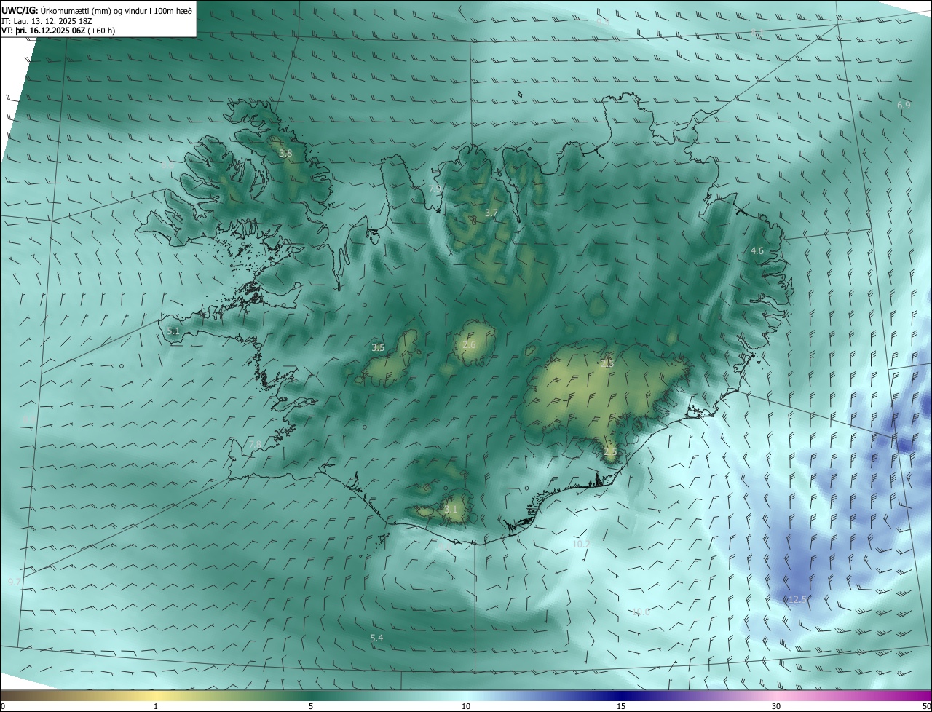932x712 pixels.
Task: Click the 3.8 value in the Westfjords
Action: click(x=285, y=153)
